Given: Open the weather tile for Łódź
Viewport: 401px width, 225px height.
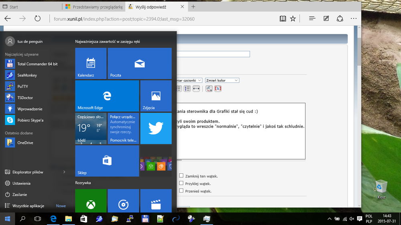Looking at the screenshot, I should (x=91, y=129).
